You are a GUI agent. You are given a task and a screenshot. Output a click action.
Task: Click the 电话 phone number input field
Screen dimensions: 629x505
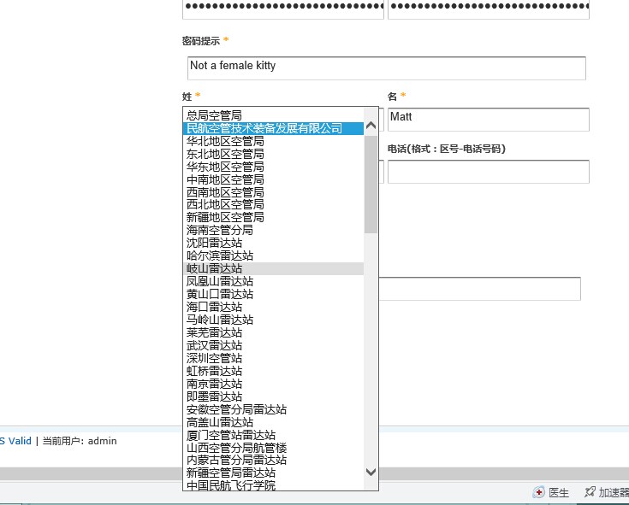pyautogui.click(x=488, y=172)
